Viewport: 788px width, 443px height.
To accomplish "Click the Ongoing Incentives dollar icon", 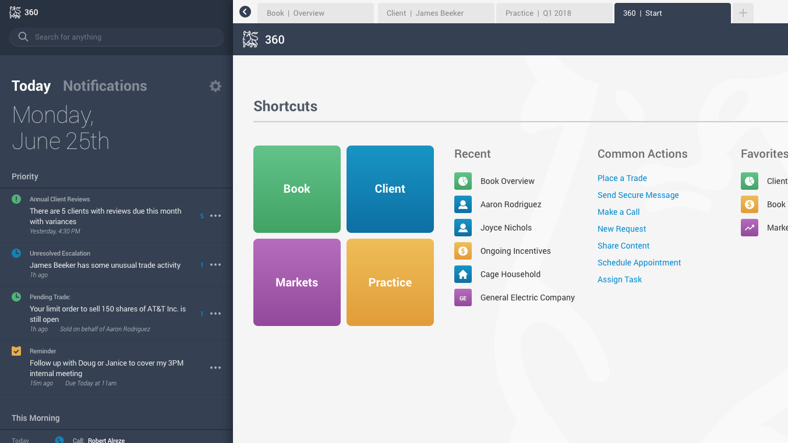I will (463, 251).
